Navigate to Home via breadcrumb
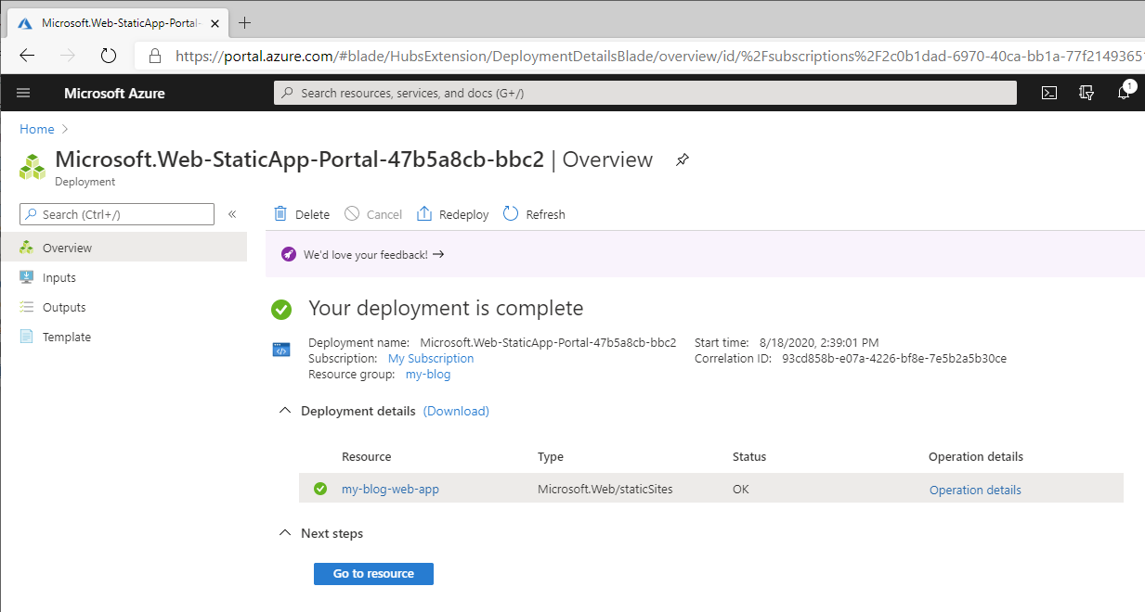The width and height of the screenshot is (1145, 612). click(36, 128)
